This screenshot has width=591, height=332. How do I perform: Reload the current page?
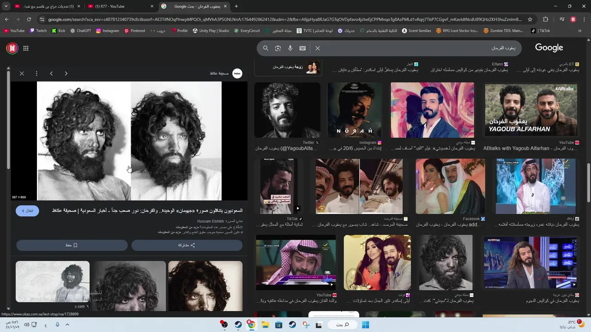click(x=29, y=19)
